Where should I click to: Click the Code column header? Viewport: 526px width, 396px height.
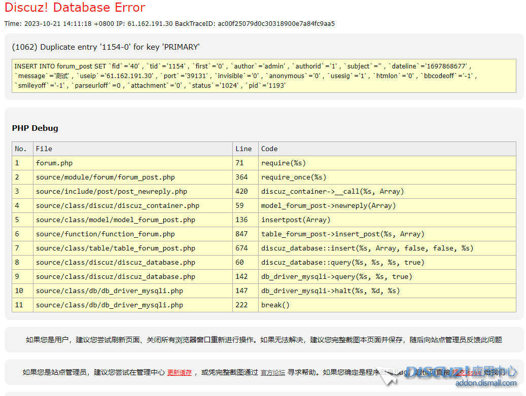[x=269, y=149]
